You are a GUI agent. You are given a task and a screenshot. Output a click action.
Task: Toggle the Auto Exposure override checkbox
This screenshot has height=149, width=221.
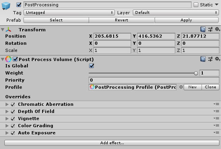13,133
